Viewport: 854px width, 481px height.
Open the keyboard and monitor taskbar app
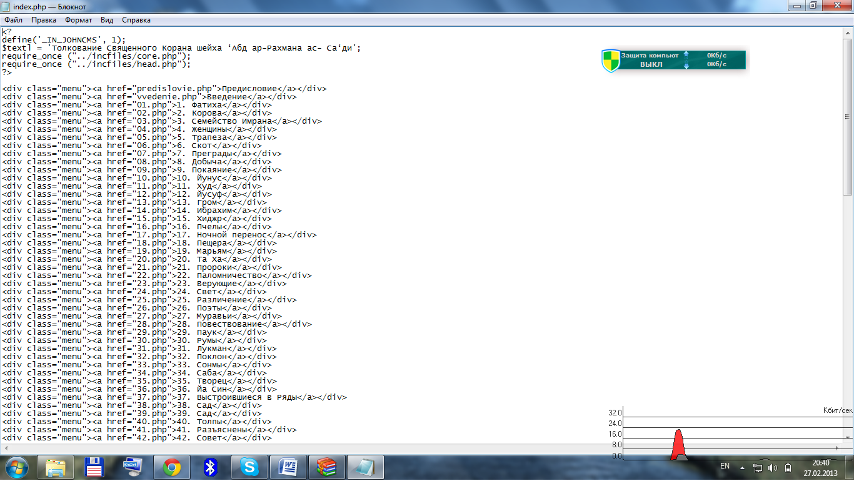(x=133, y=467)
